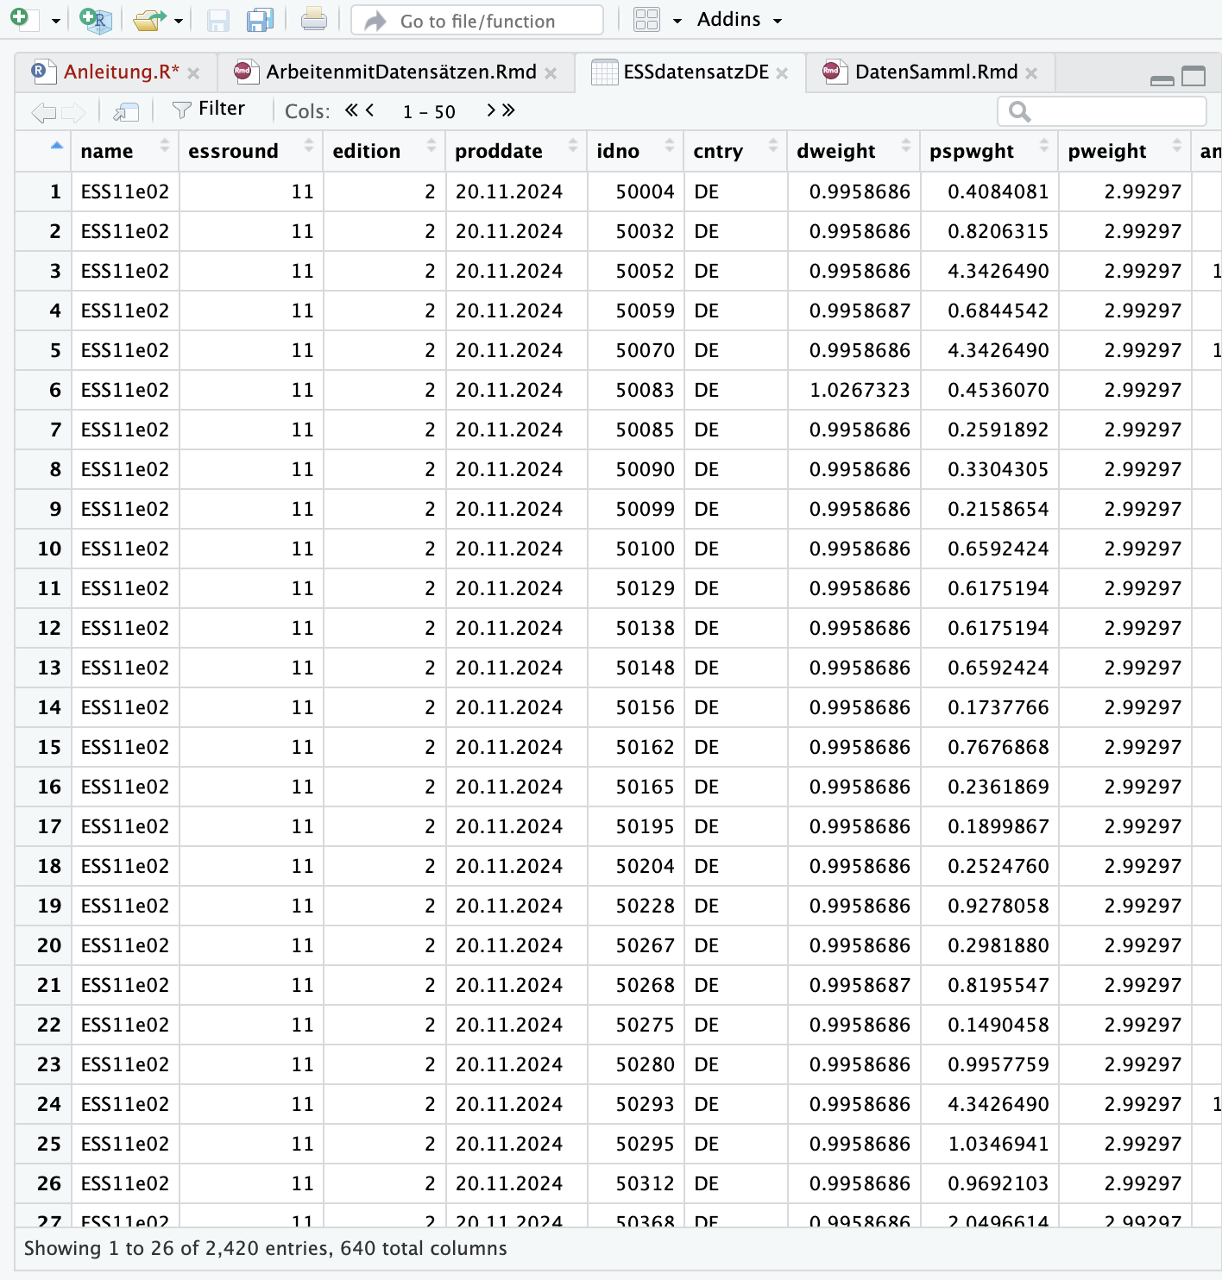Image resolution: width=1222 pixels, height=1280 pixels.
Task: Sort by the pweight column header
Action: pyautogui.click(x=1124, y=151)
